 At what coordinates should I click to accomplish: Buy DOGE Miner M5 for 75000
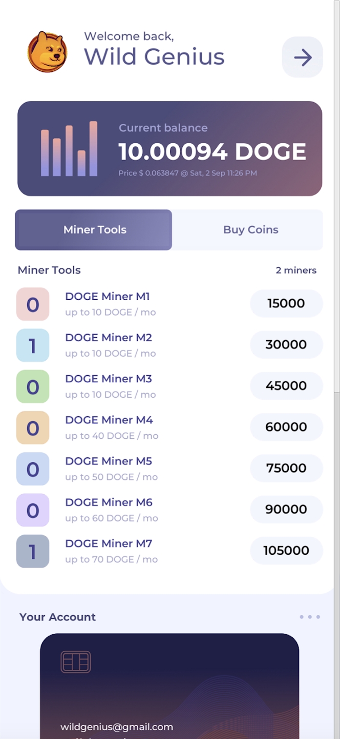286,468
